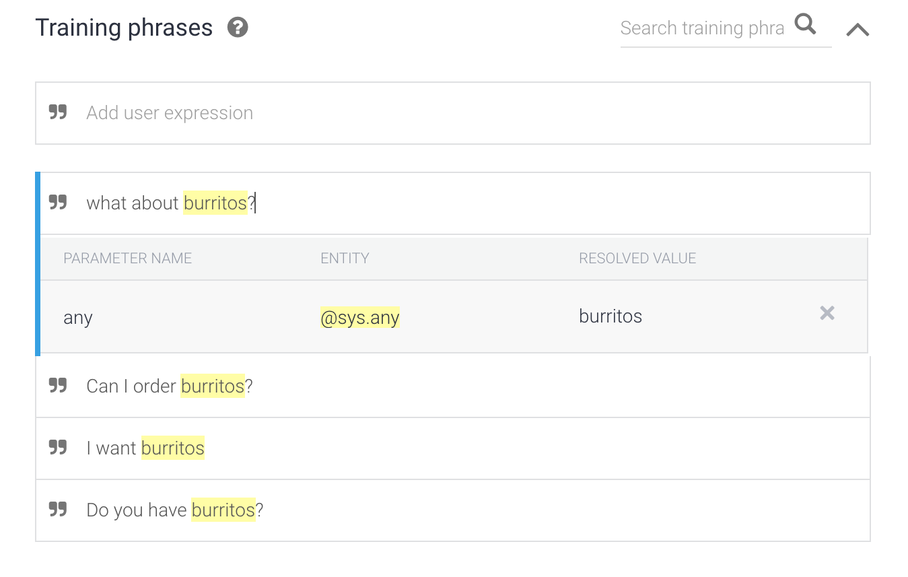This screenshot has width=908, height=577.
Task: Open the "I want burritos" training phrase
Action: (471, 448)
